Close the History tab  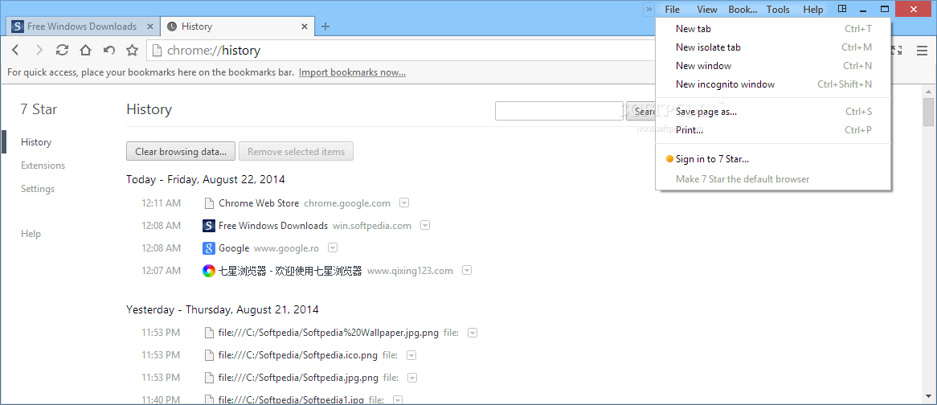pos(305,27)
